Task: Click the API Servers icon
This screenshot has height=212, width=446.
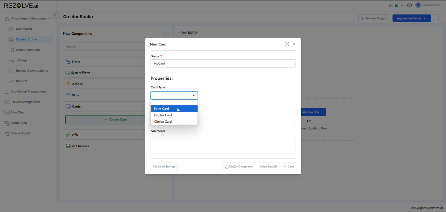Action: [68, 146]
